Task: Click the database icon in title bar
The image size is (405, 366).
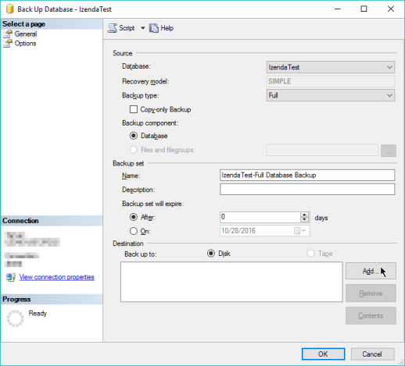Action: tap(9, 9)
